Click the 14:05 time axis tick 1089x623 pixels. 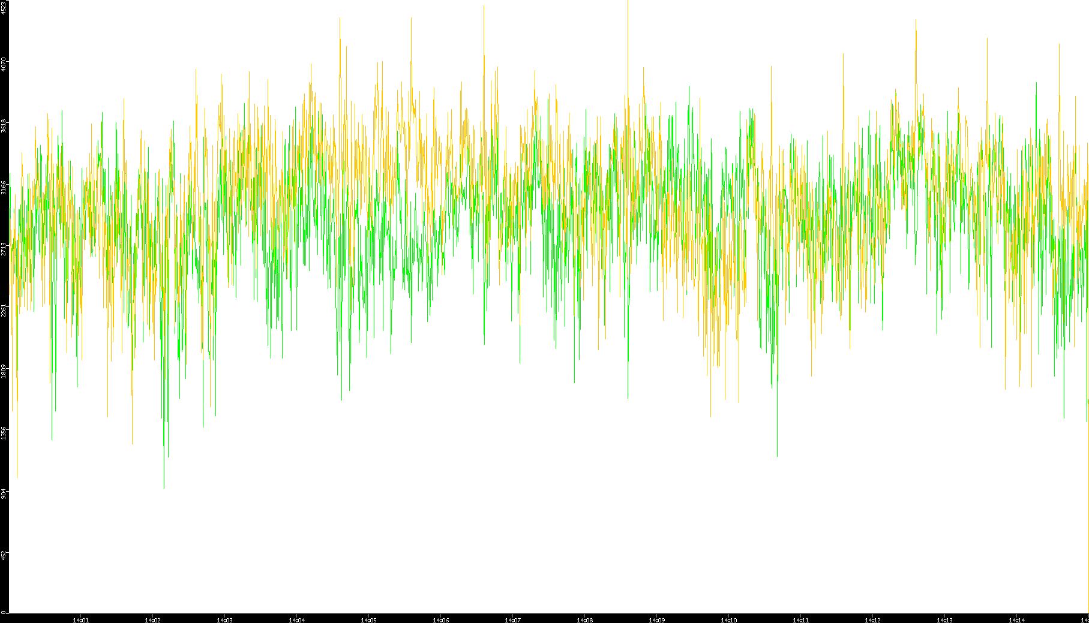[368, 620]
